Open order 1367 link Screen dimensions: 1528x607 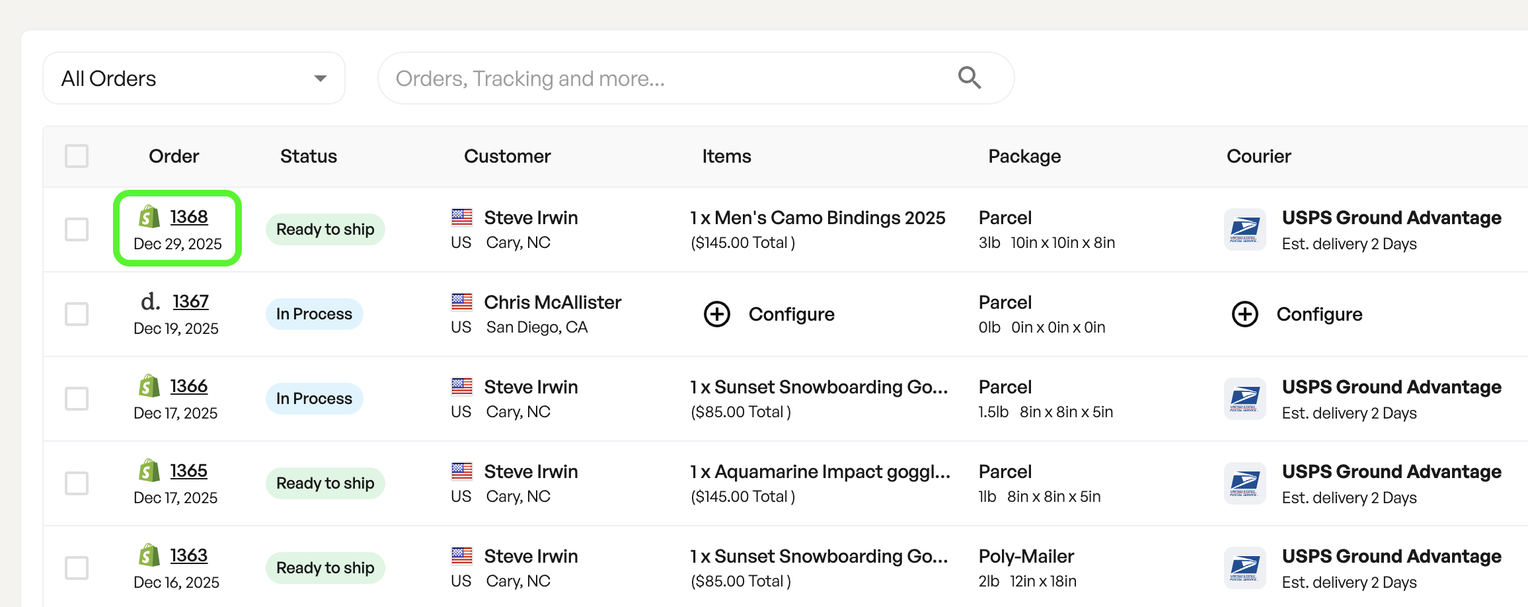click(x=190, y=302)
